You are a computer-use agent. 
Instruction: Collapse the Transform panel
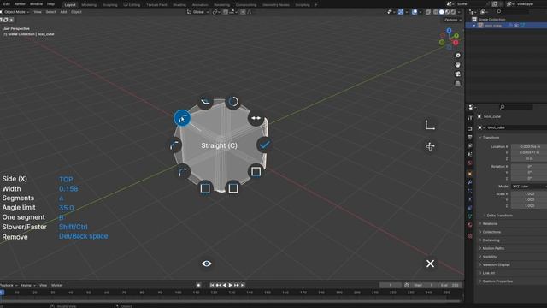click(490, 138)
